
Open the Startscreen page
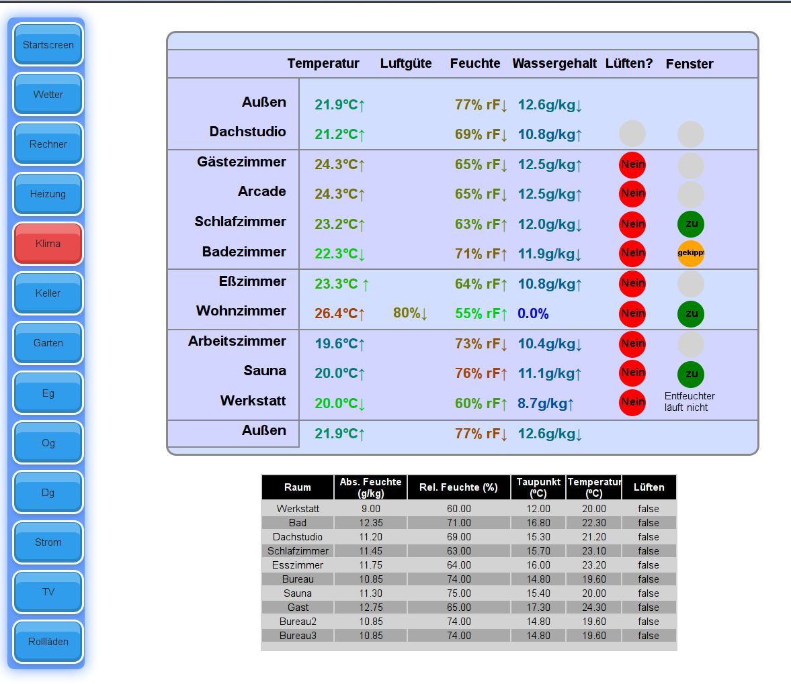(48, 45)
